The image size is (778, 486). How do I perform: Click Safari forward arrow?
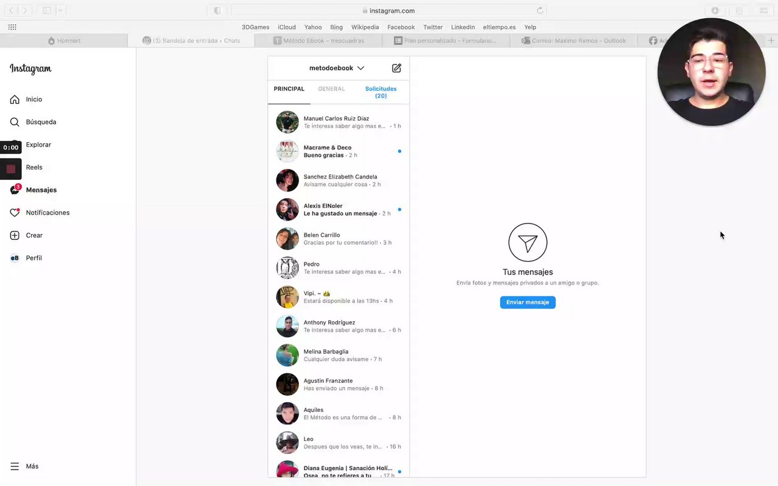[25, 10]
